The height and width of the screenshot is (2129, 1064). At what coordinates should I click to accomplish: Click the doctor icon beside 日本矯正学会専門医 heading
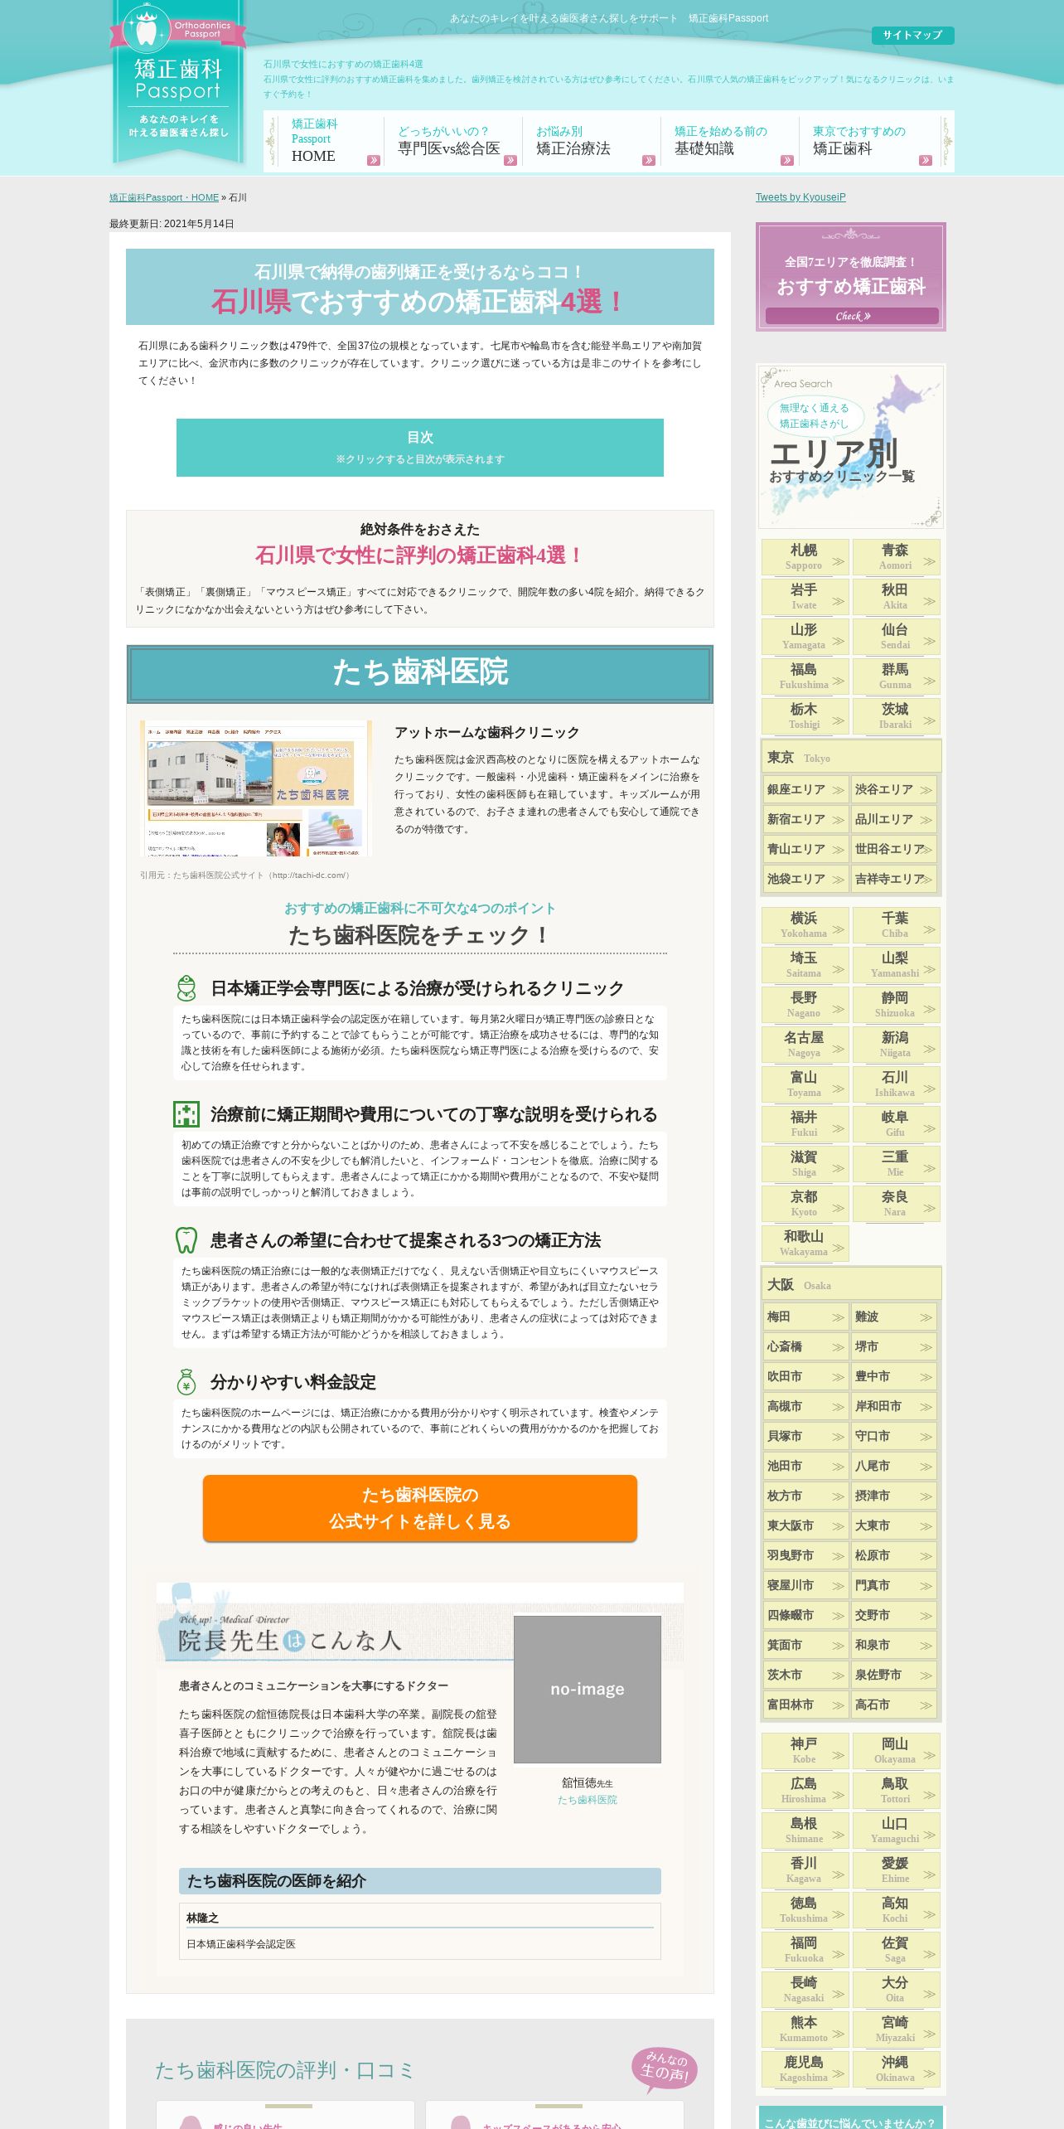tap(186, 988)
